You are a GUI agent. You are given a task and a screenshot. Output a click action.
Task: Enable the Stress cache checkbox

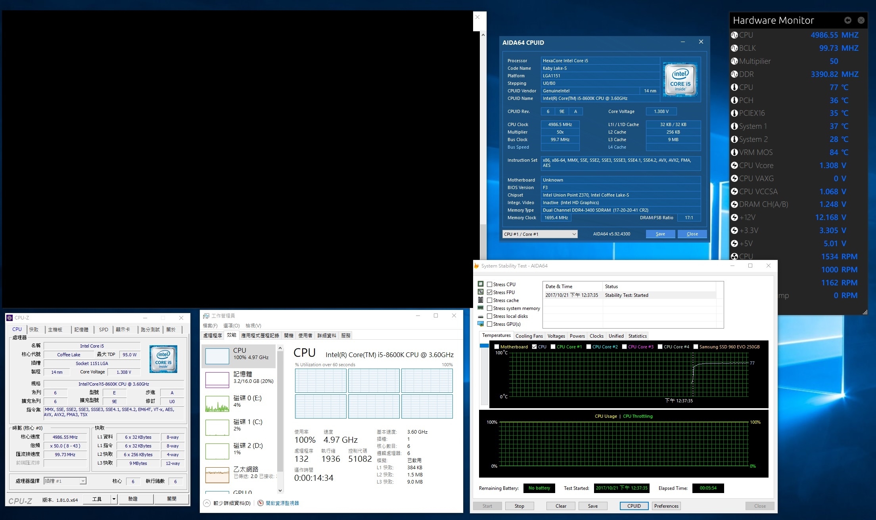click(x=490, y=300)
